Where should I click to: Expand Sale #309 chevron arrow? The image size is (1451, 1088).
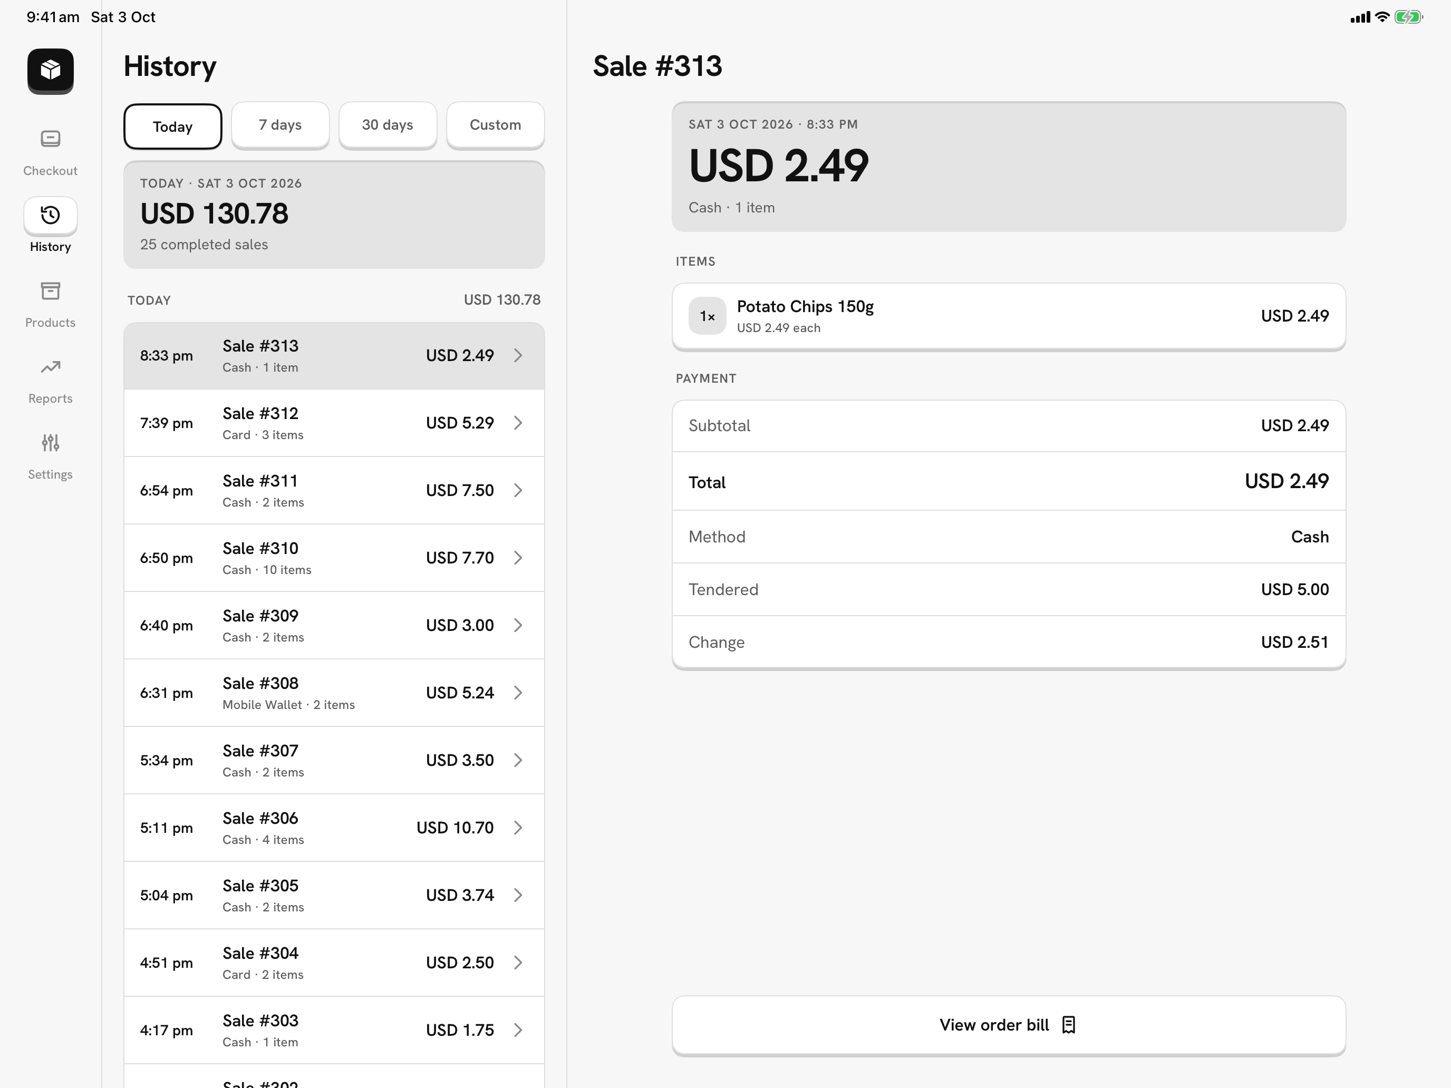click(x=518, y=626)
